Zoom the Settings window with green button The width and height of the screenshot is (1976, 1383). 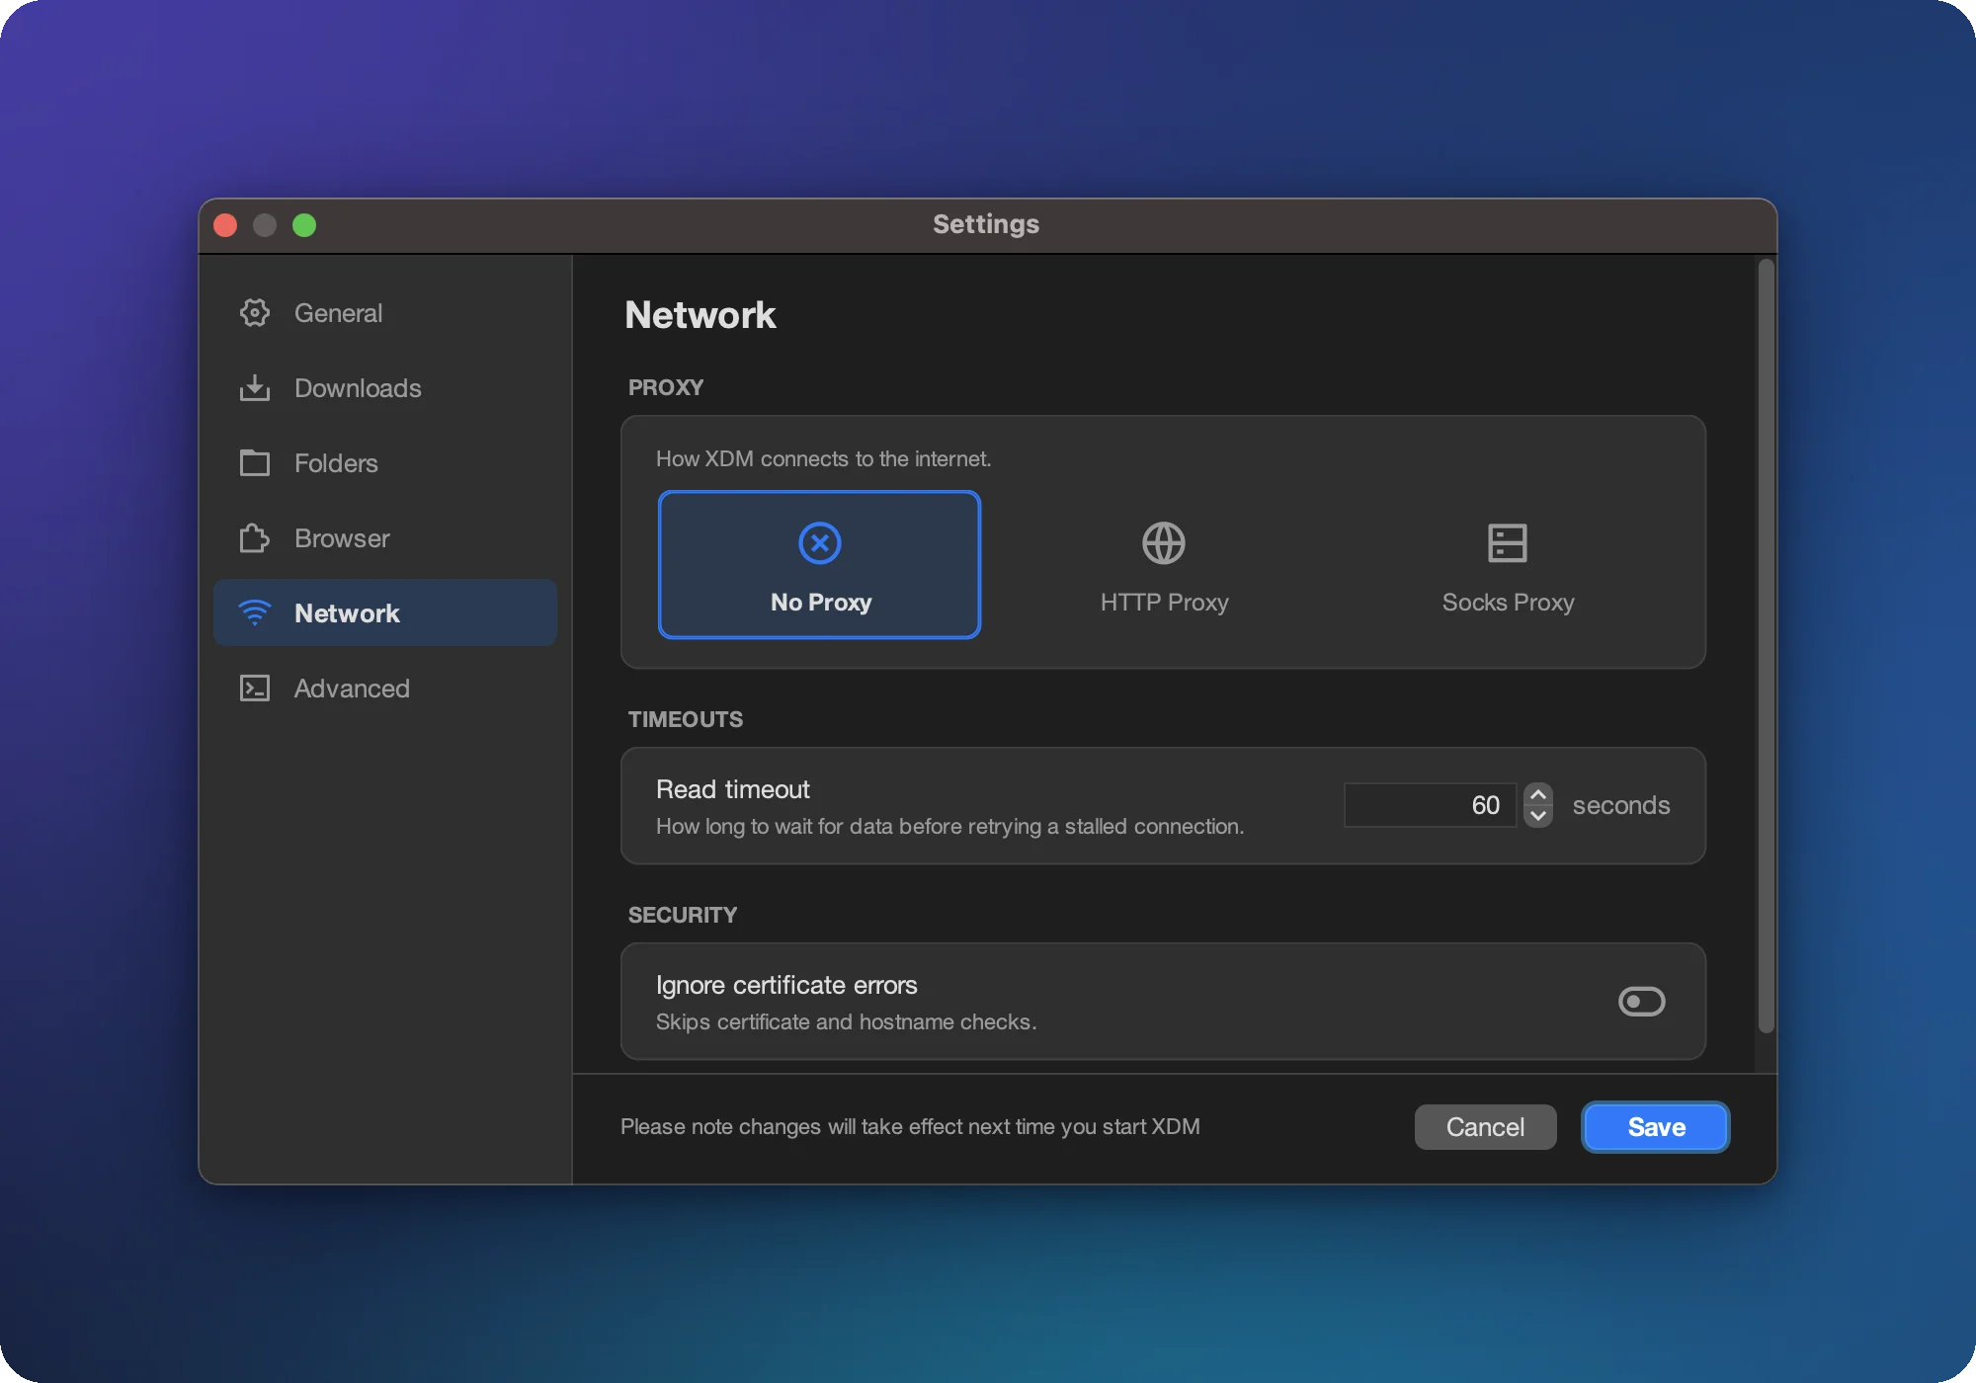click(x=304, y=225)
